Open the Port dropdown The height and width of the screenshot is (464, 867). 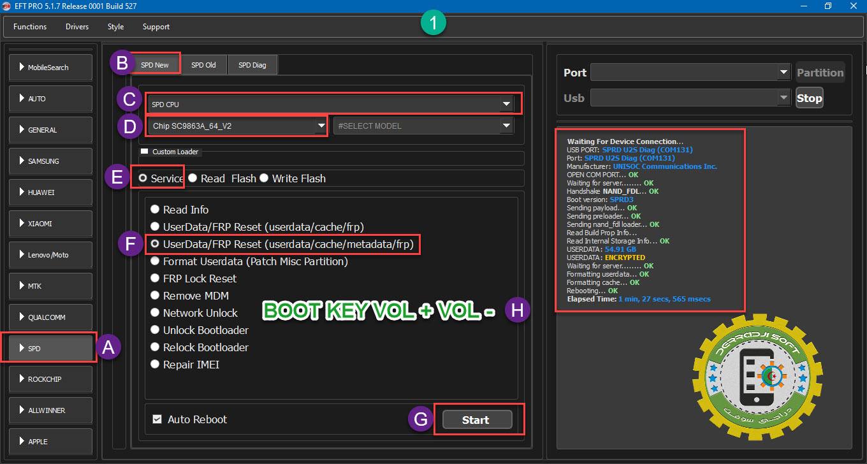(690, 73)
